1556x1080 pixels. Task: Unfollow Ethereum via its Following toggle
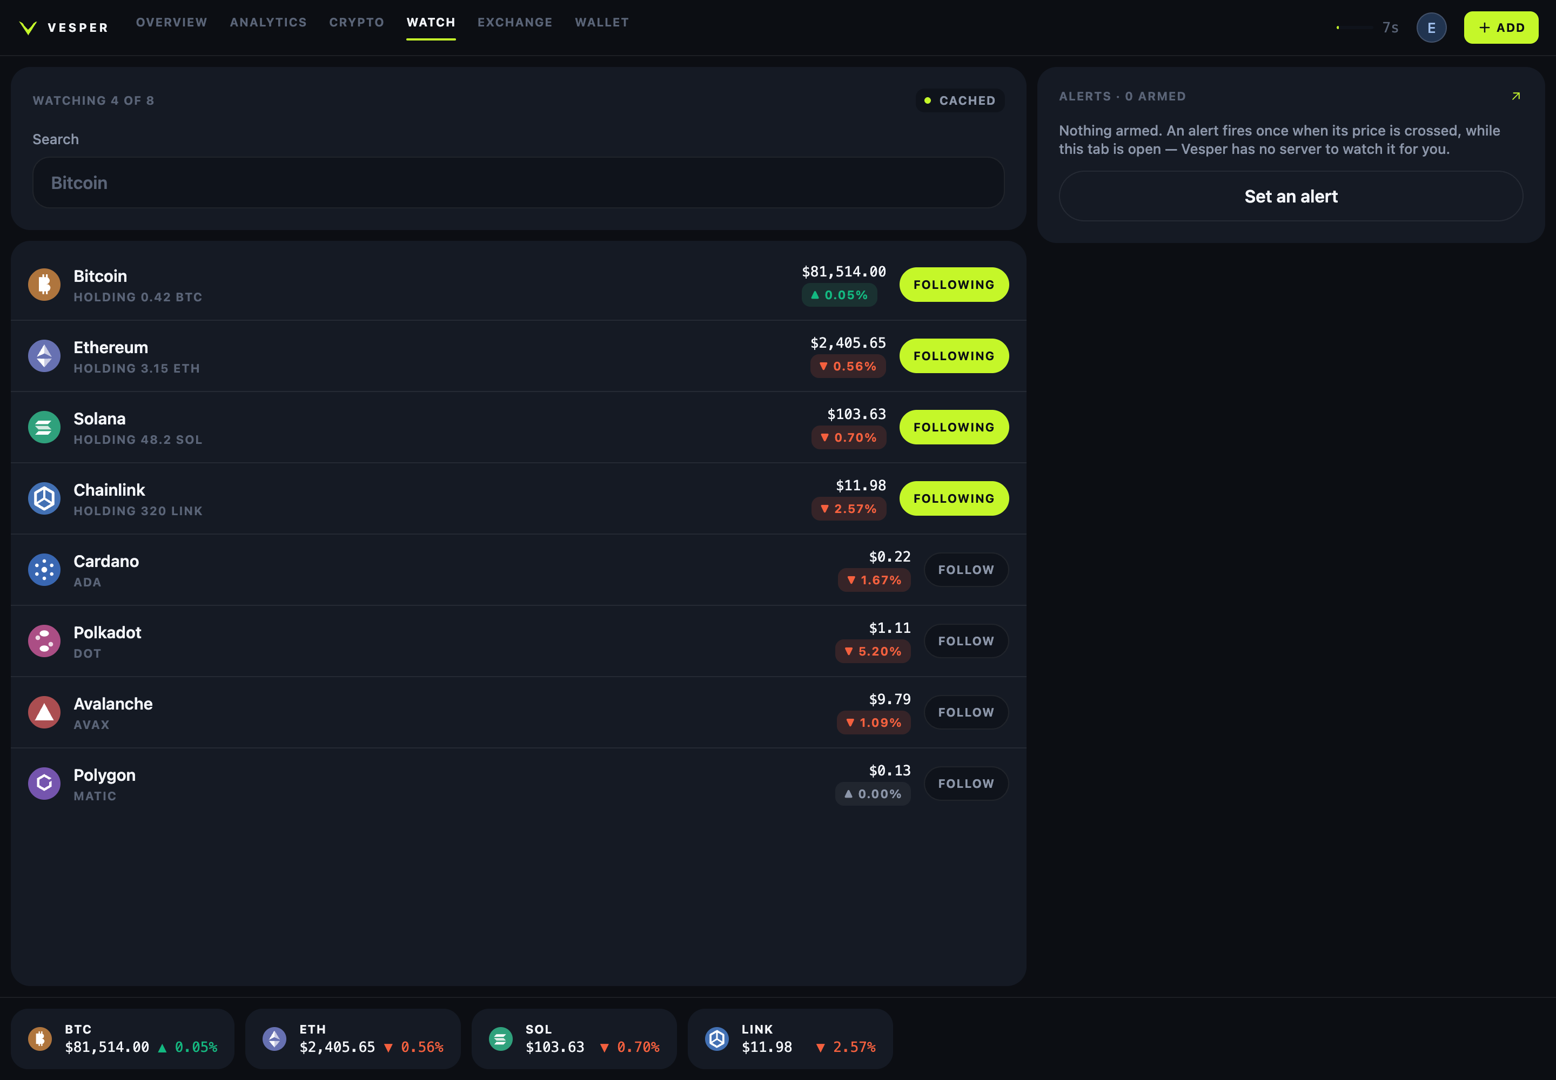click(954, 356)
